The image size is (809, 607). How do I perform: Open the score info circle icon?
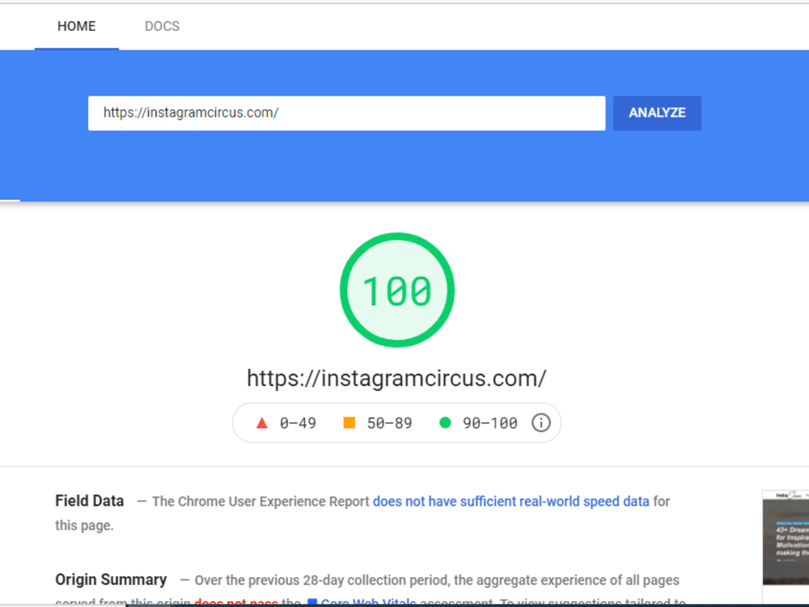(541, 422)
